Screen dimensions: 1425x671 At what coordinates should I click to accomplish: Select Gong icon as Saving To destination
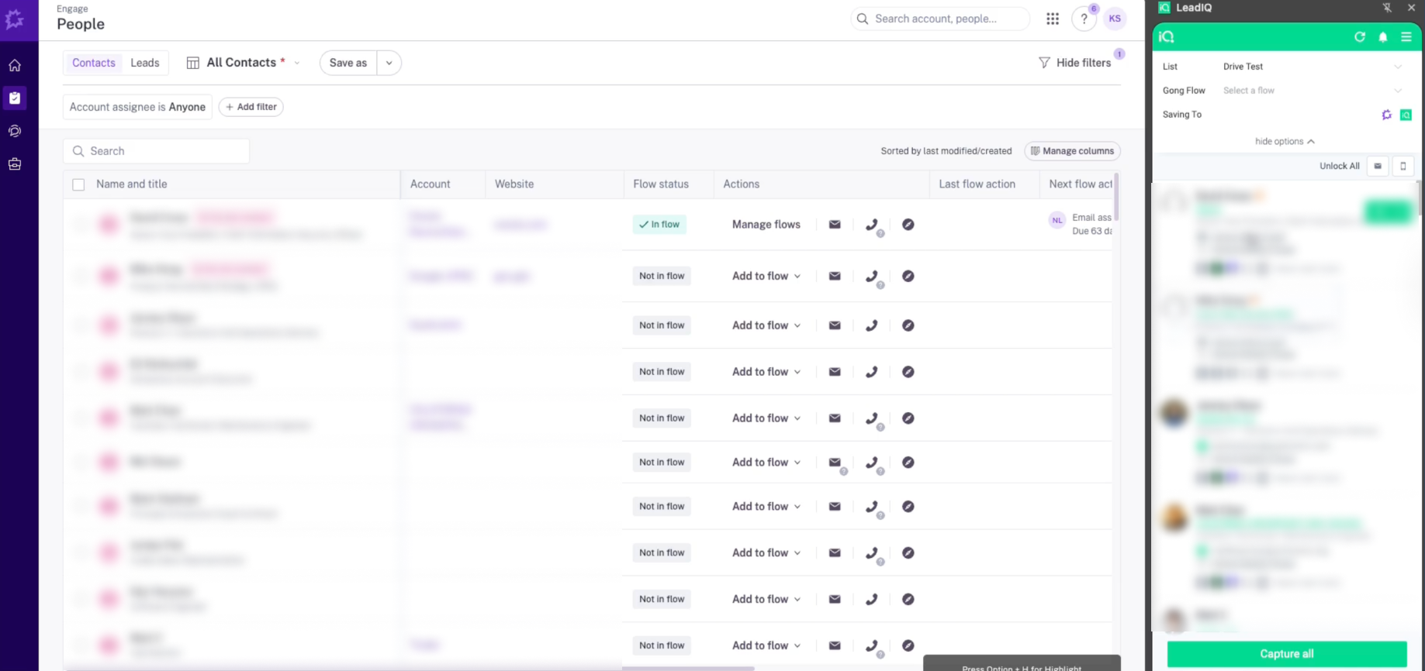coord(1387,115)
